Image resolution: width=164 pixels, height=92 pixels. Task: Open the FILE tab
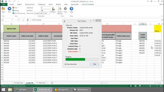(x=4, y=5)
